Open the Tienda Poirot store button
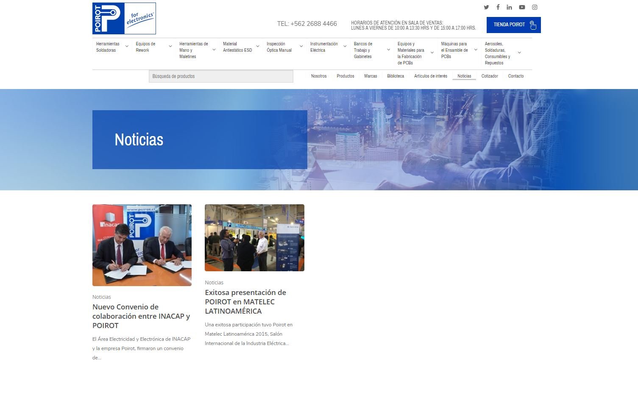 click(x=513, y=25)
